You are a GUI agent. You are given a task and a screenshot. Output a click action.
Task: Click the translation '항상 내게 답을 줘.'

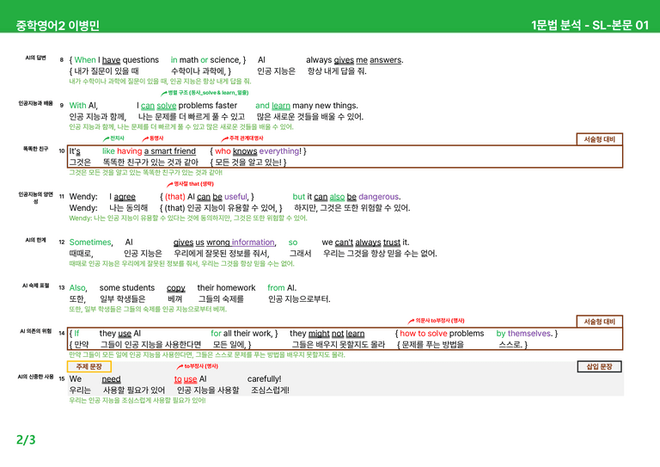pos(337,71)
